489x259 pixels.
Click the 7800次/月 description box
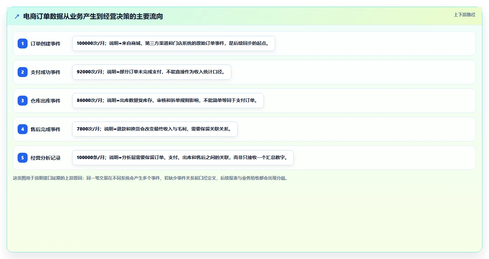click(x=155, y=129)
